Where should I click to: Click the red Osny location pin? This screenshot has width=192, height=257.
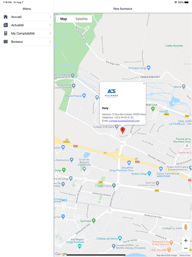123,131
